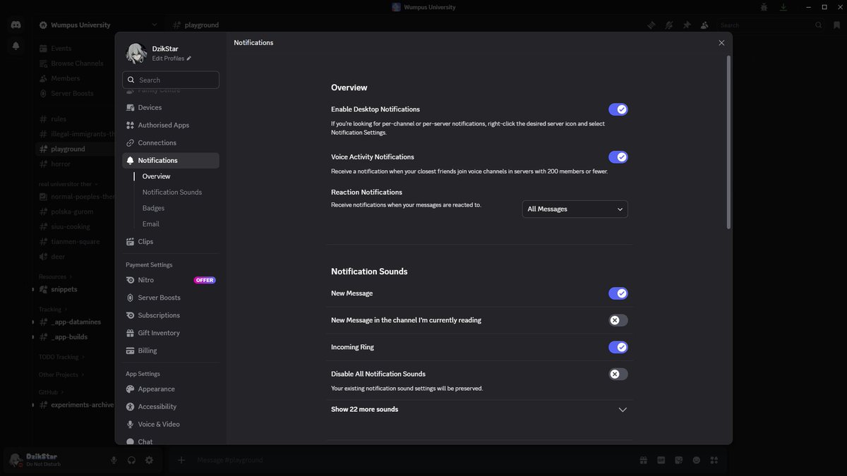
Task: Open Authorised Apps settings
Action: pyautogui.click(x=170, y=125)
